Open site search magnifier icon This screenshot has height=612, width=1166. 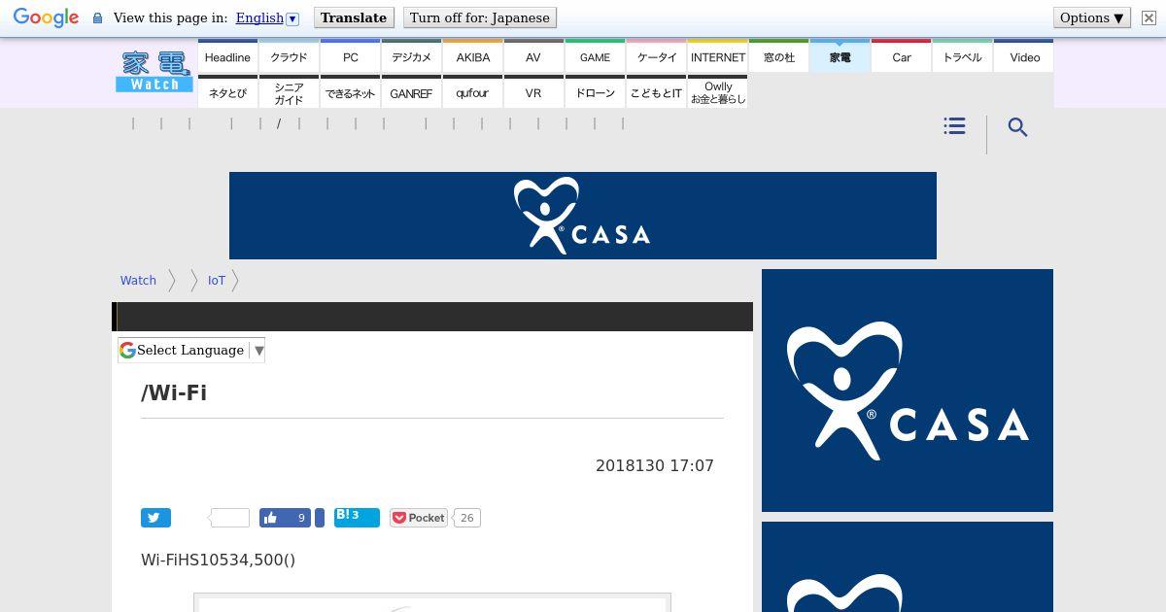1017,127
